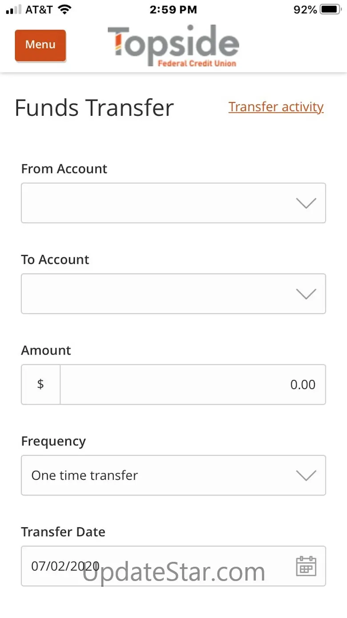The width and height of the screenshot is (347, 618).
Task: Tap the Funds Transfer page heading
Action: (94, 108)
